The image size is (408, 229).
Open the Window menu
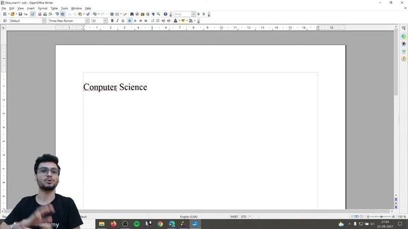coord(76,8)
